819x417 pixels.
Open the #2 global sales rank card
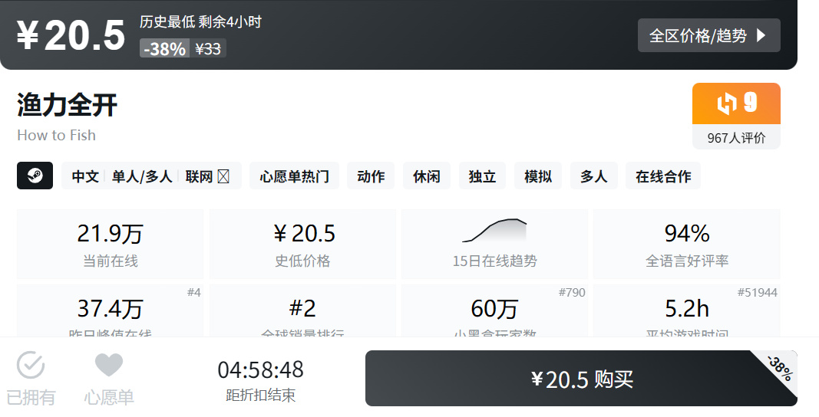coord(302,311)
